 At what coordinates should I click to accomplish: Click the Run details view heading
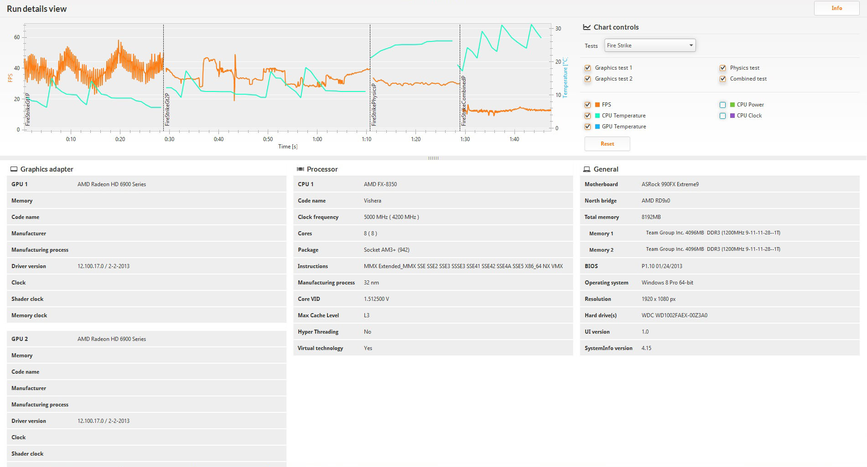pos(36,9)
